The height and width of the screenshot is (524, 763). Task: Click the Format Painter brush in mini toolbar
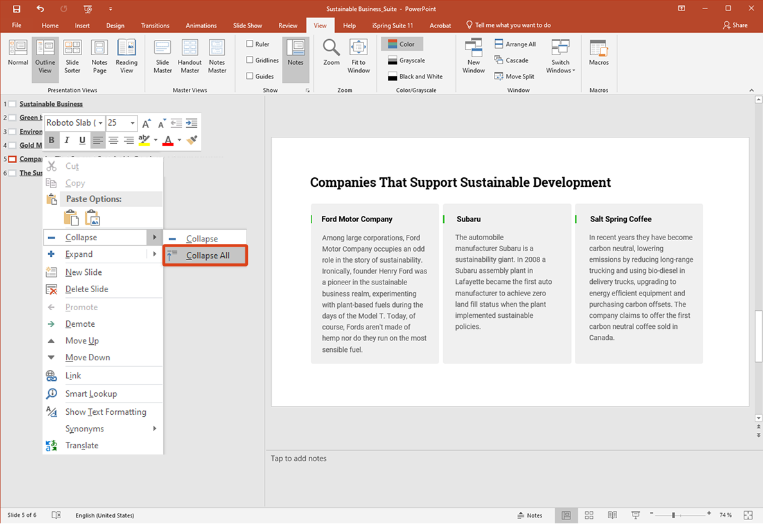click(191, 140)
